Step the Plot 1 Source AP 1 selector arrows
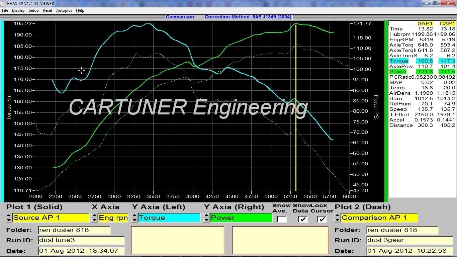The height and width of the screenshot is (257, 457). click(9, 218)
